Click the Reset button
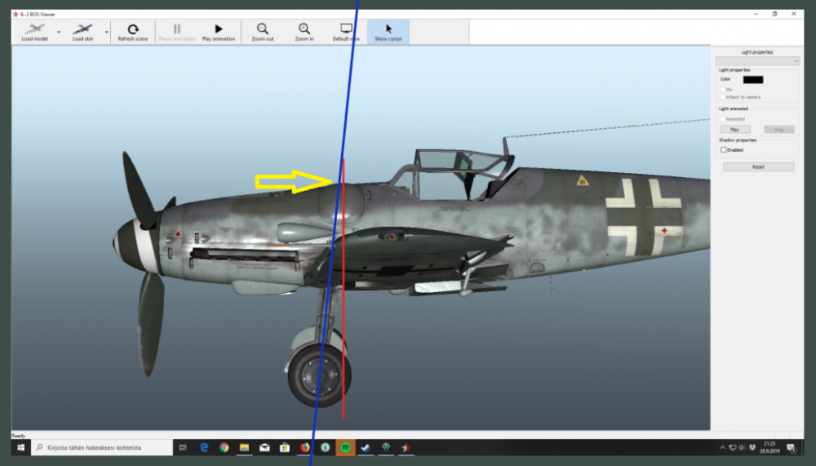This screenshot has width=816, height=466. [758, 166]
